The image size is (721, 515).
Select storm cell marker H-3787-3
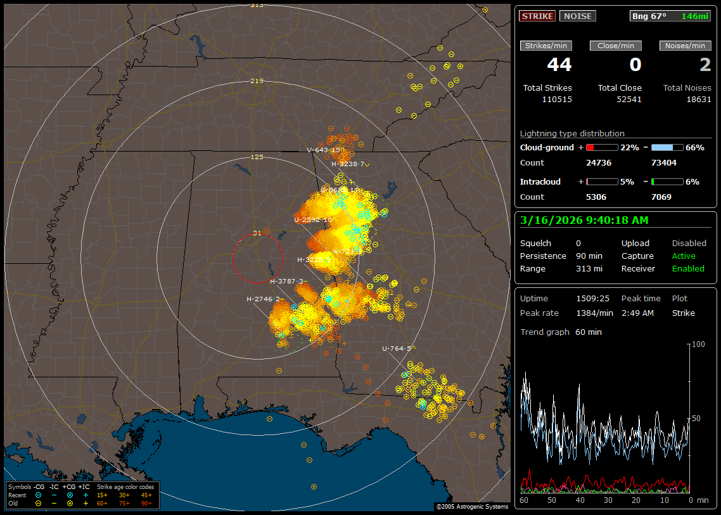tap(288, 281)
